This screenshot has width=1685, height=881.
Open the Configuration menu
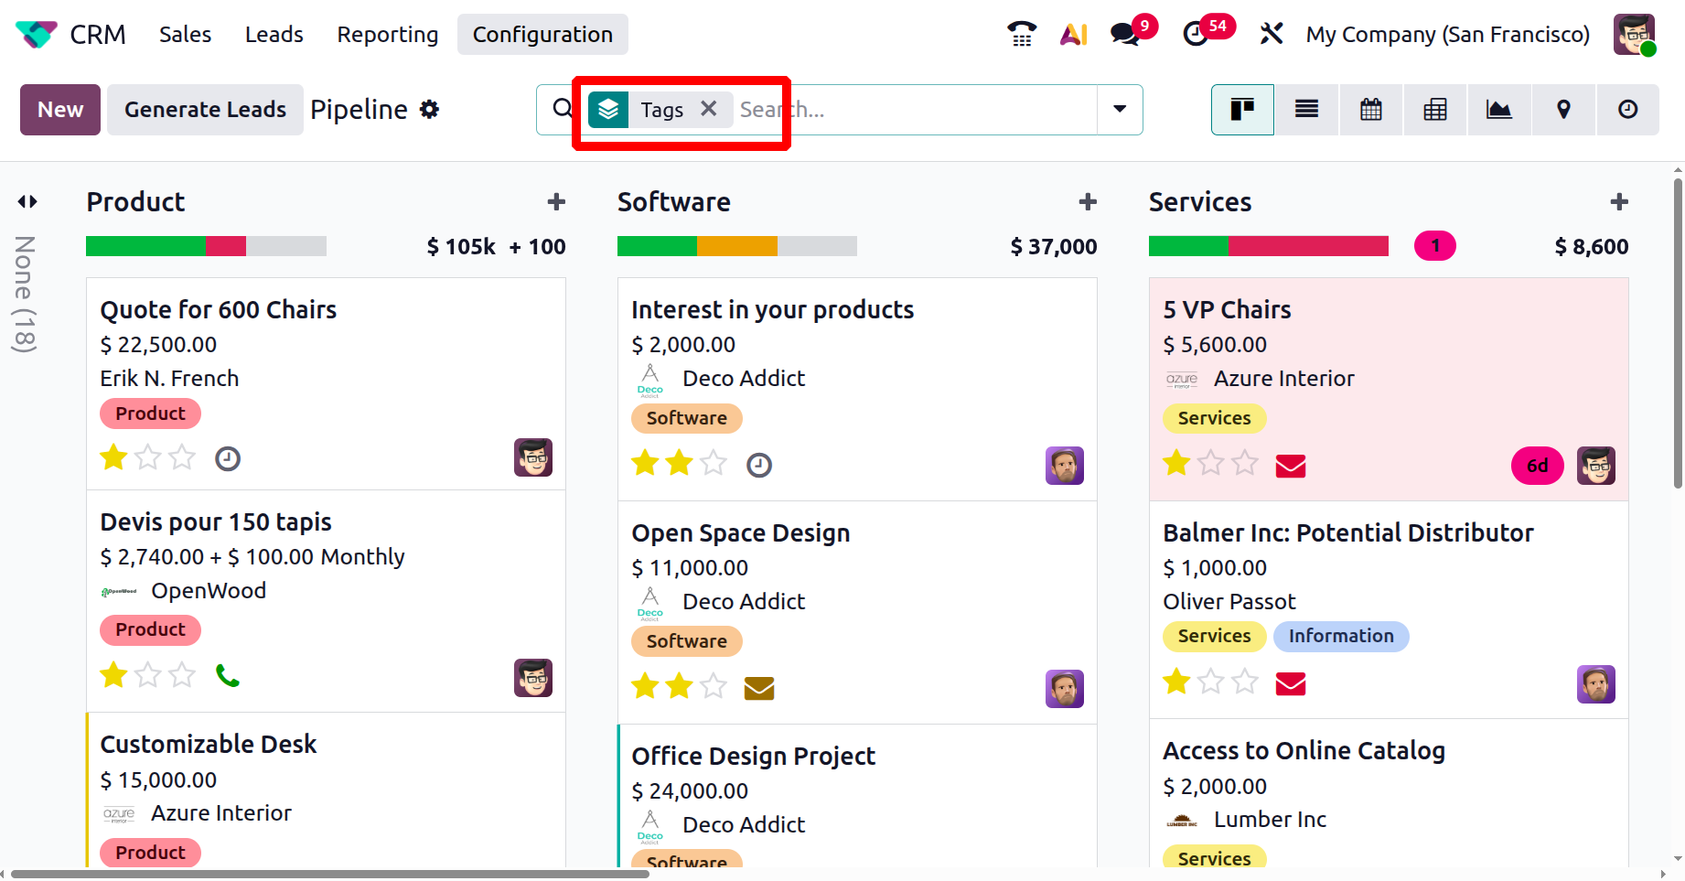(x=542, y=35)
